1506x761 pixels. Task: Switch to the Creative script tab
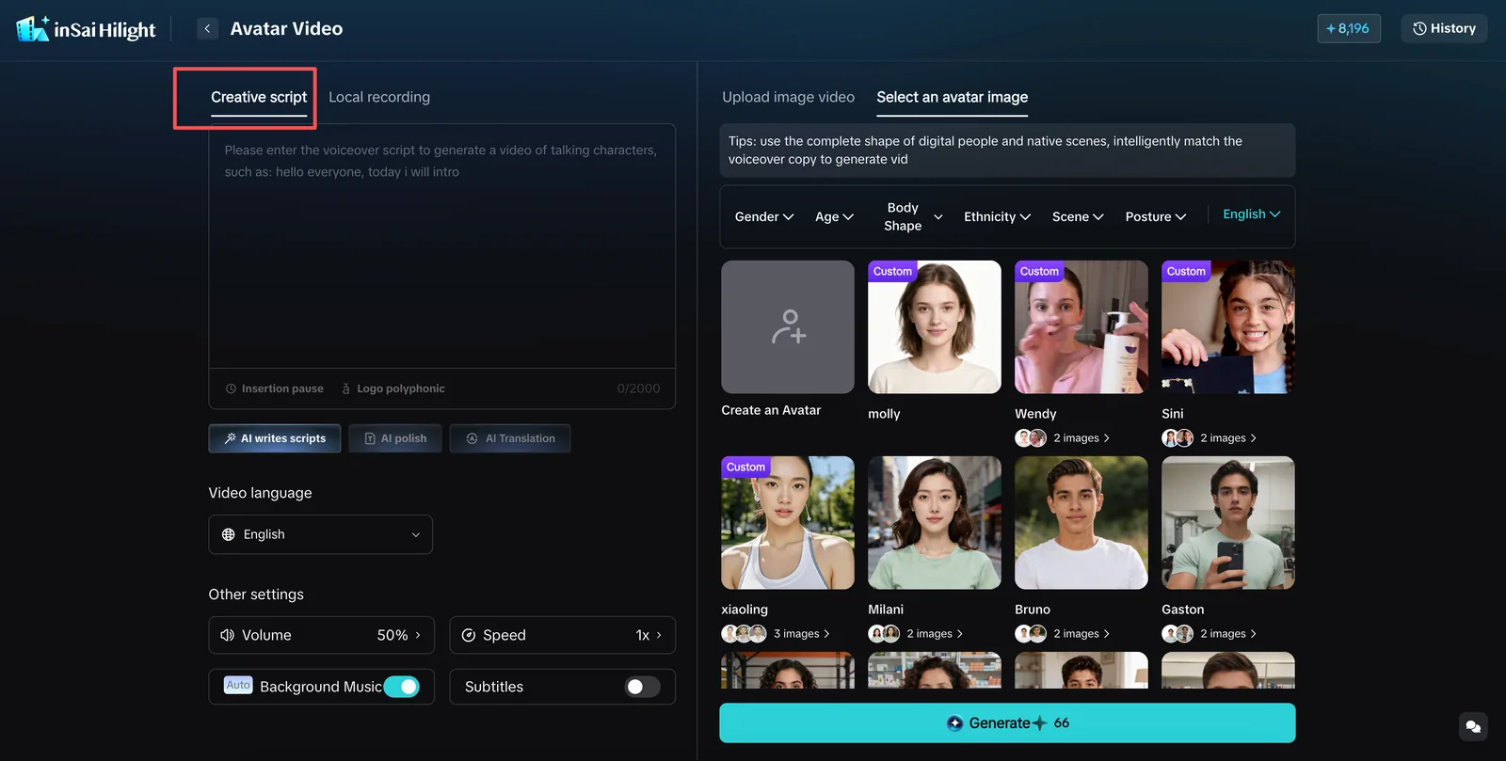point(259,97)
